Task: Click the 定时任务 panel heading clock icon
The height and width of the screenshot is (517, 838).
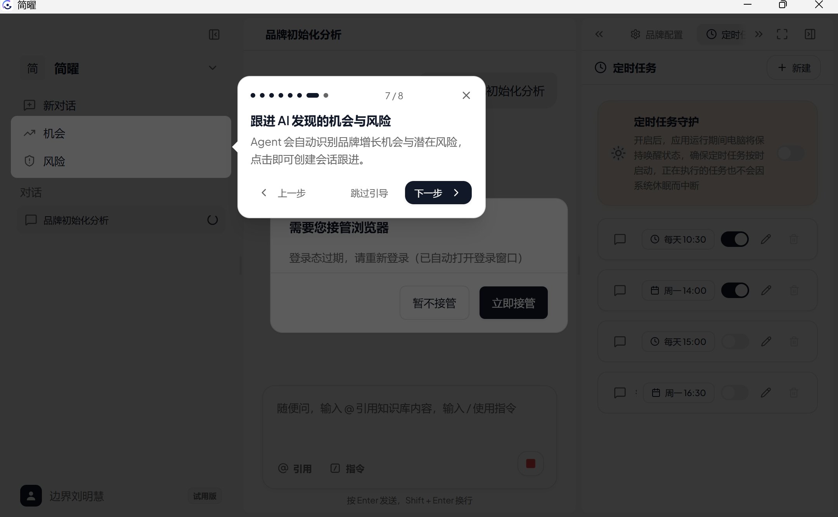Action: 600,67
